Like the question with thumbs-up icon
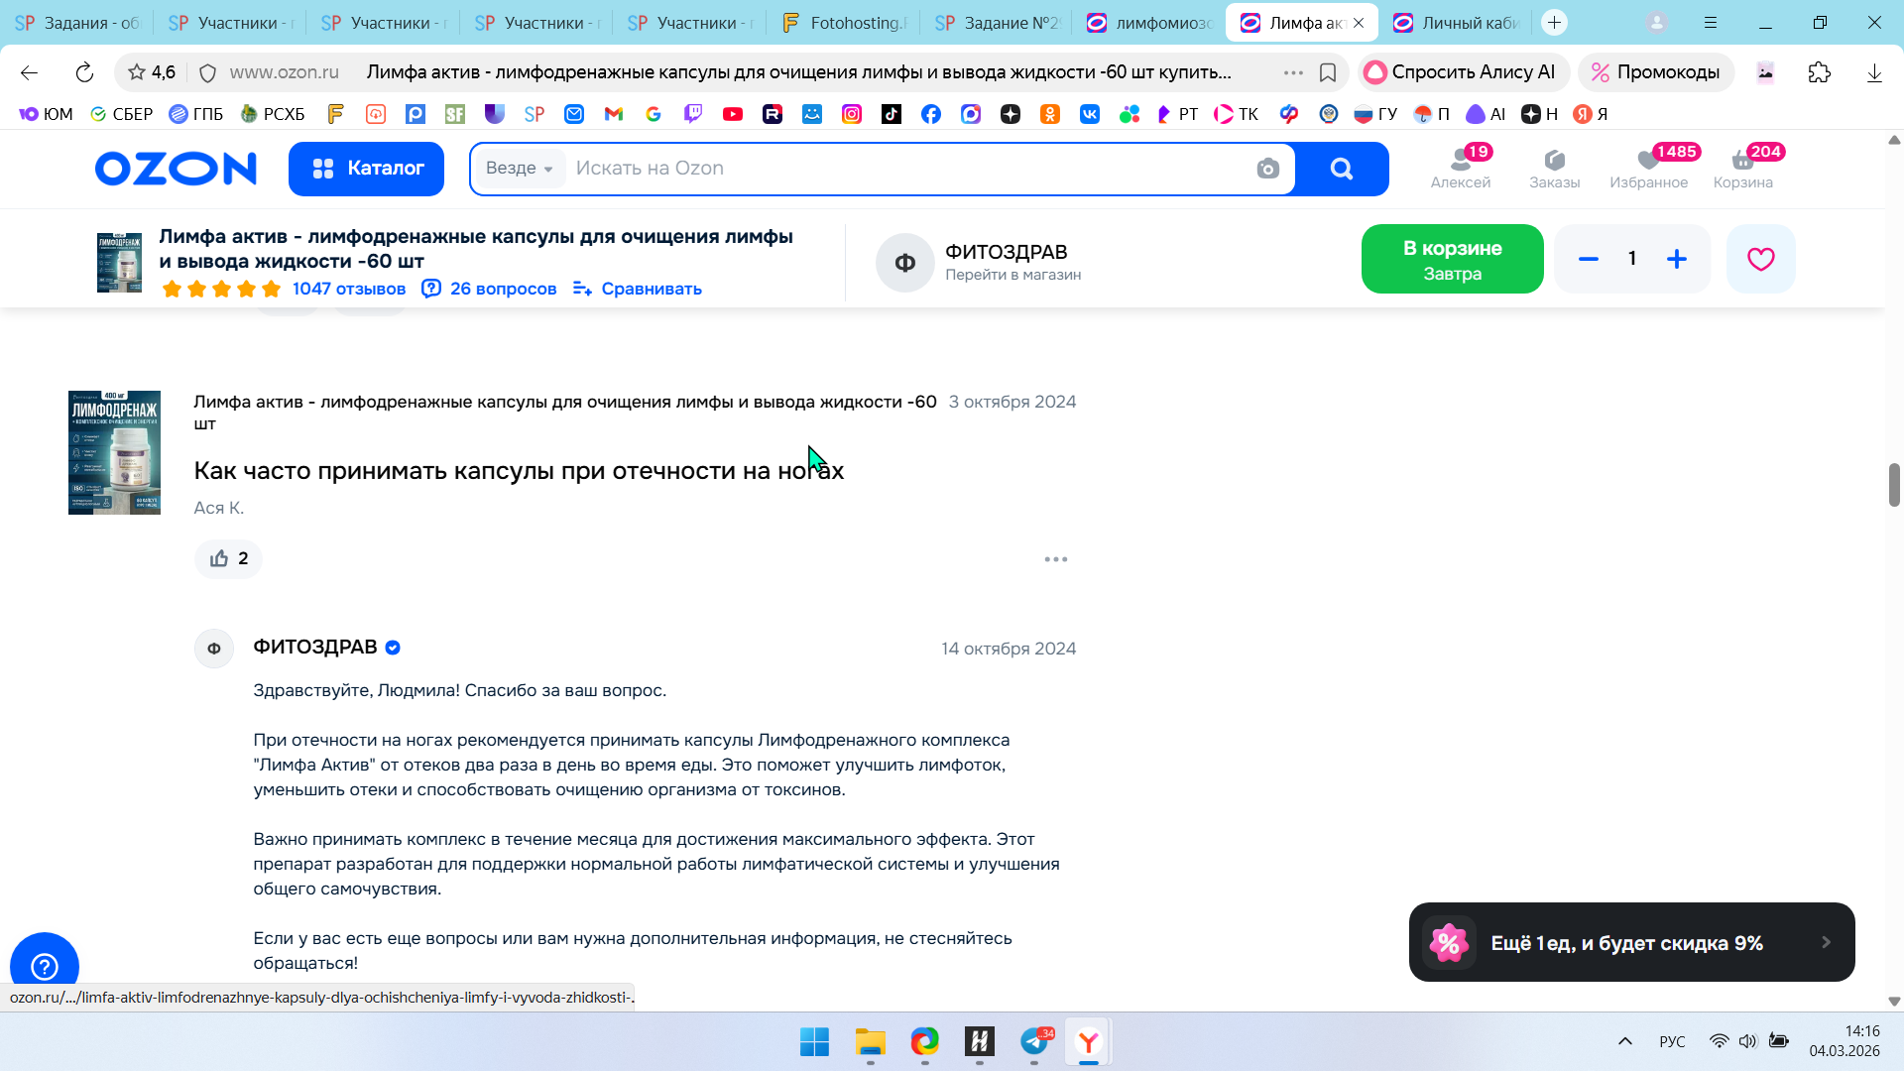The width and height of the screenshot is (1904, 1071). pyautogui.click(x=219, y=558)
